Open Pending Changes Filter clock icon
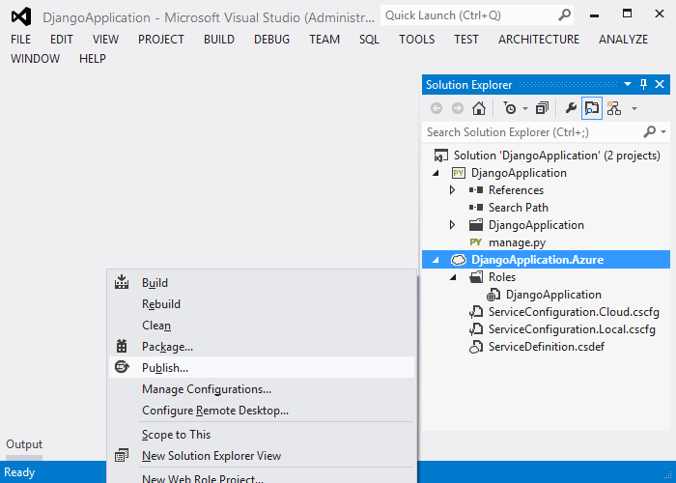 (510, 108)
